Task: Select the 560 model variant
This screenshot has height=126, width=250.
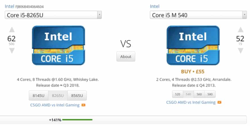Action: [x=199, y=94]
